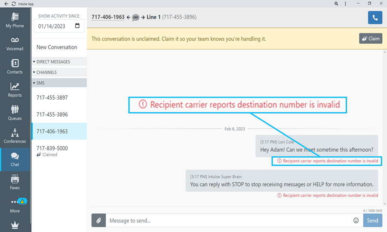Click the Message to send input field
The image size is (387, 232).
point(228,220)
